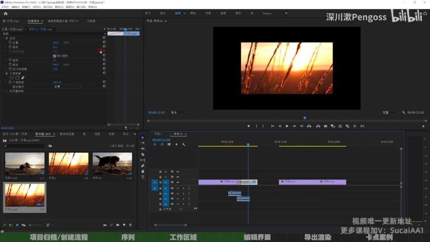Click the Extract button
Image resolution: width=430 pixels, height=242 pixels.
point(318,126)
